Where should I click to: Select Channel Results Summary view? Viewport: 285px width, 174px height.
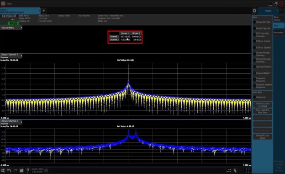click(262, 60)
